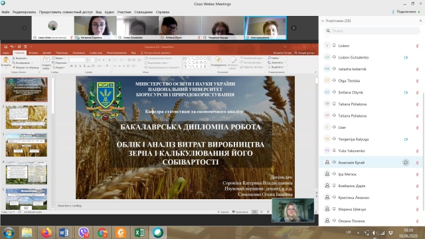Click video camera icon next to Yevgeniya Kalyuga
The width and height of the screenshot is (425, 239).
click(406, 139)
